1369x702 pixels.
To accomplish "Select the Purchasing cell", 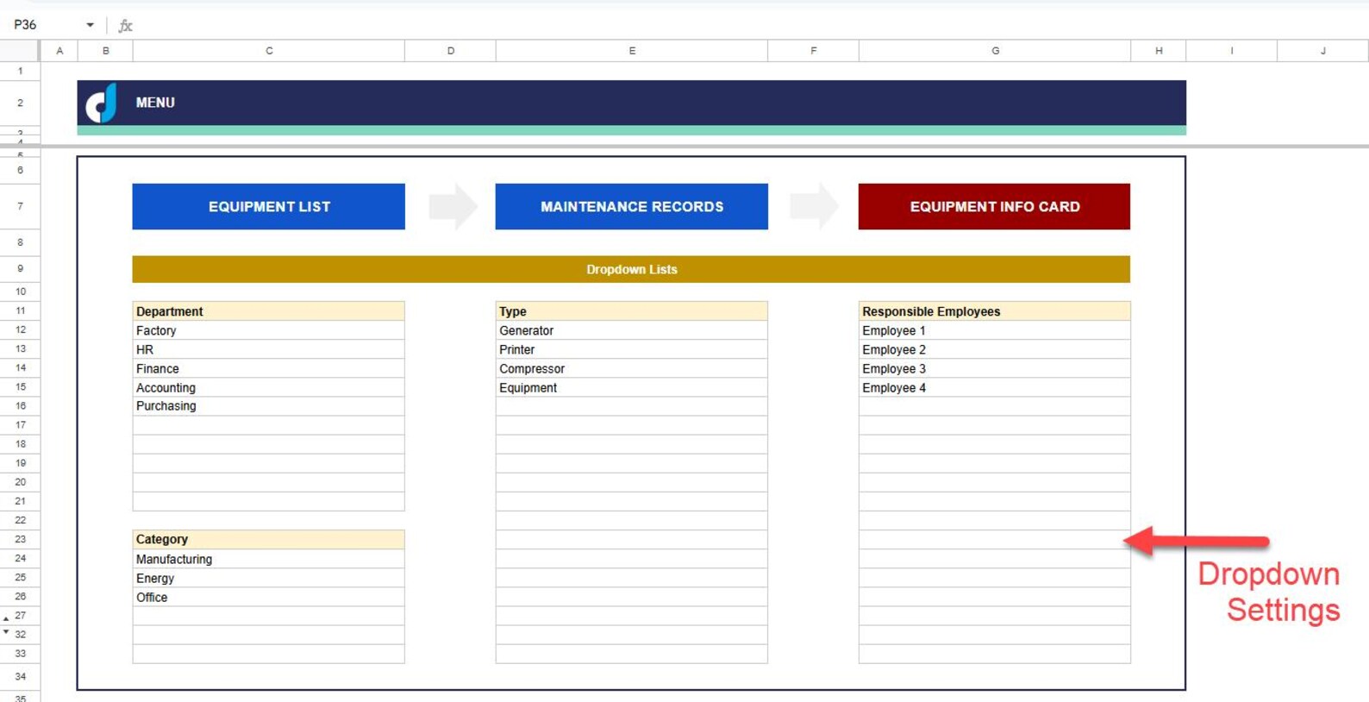I will pyautogui.click(x=269, y=406).
